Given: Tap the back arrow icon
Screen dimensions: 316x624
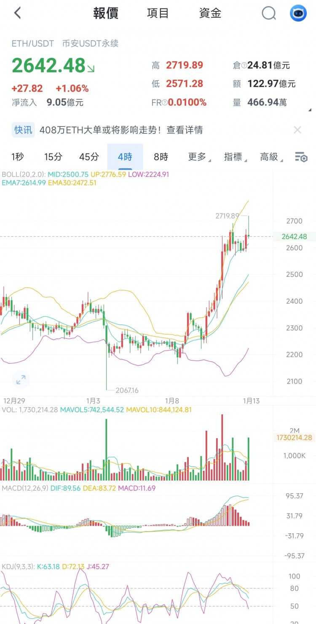Looking at the screenshot, I should [x=17, y=13].
